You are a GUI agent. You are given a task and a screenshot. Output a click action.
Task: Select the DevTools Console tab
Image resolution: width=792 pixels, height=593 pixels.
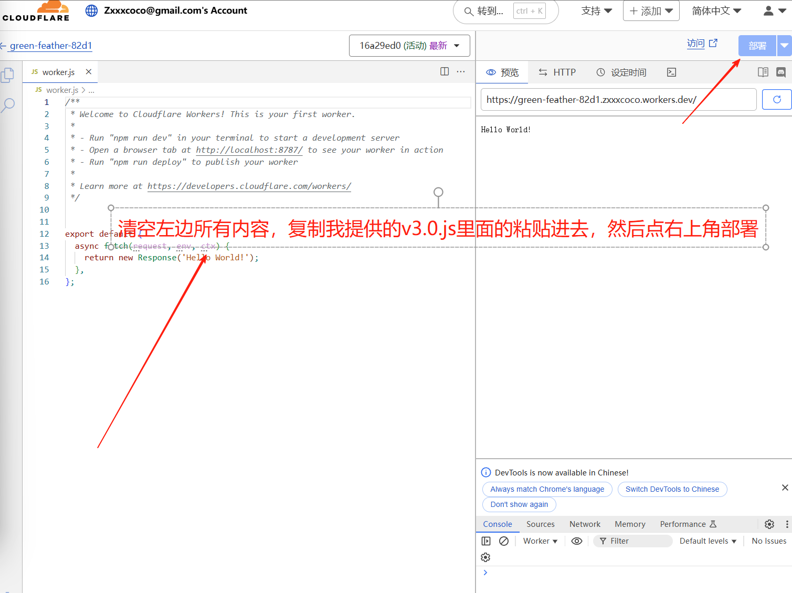498,524
